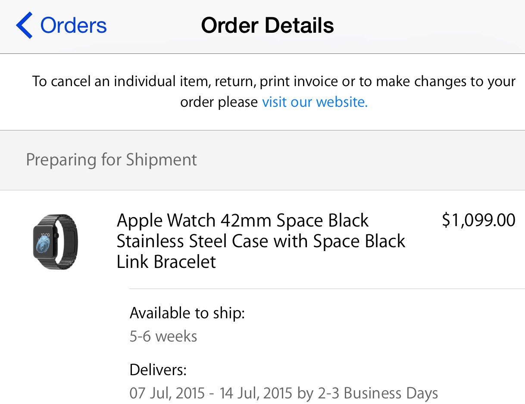Click the word 'Shipment' in the status header
Screen dimensions: 525x404
click(161, 160)
